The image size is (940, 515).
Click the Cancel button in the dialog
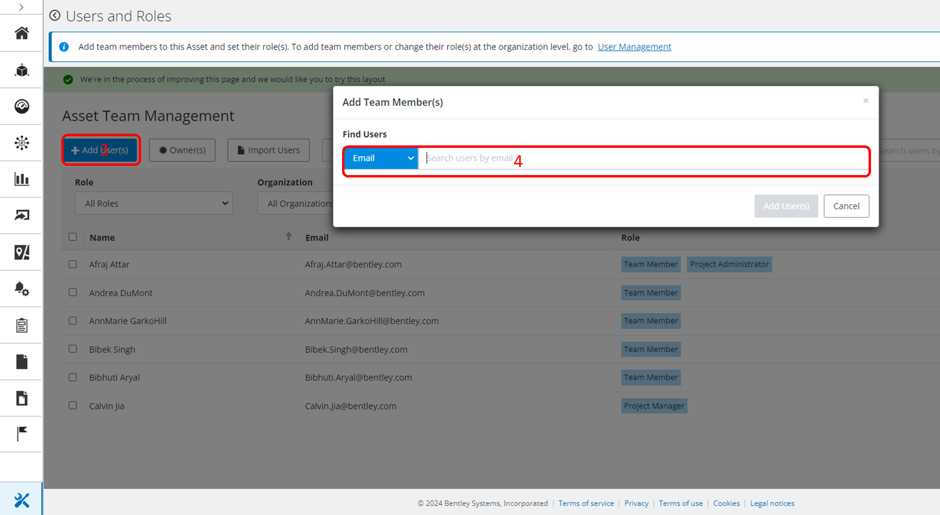point(846,206)
